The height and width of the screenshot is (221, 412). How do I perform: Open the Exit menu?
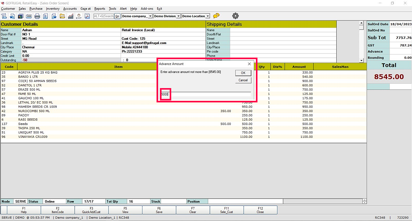pos(160,8)
